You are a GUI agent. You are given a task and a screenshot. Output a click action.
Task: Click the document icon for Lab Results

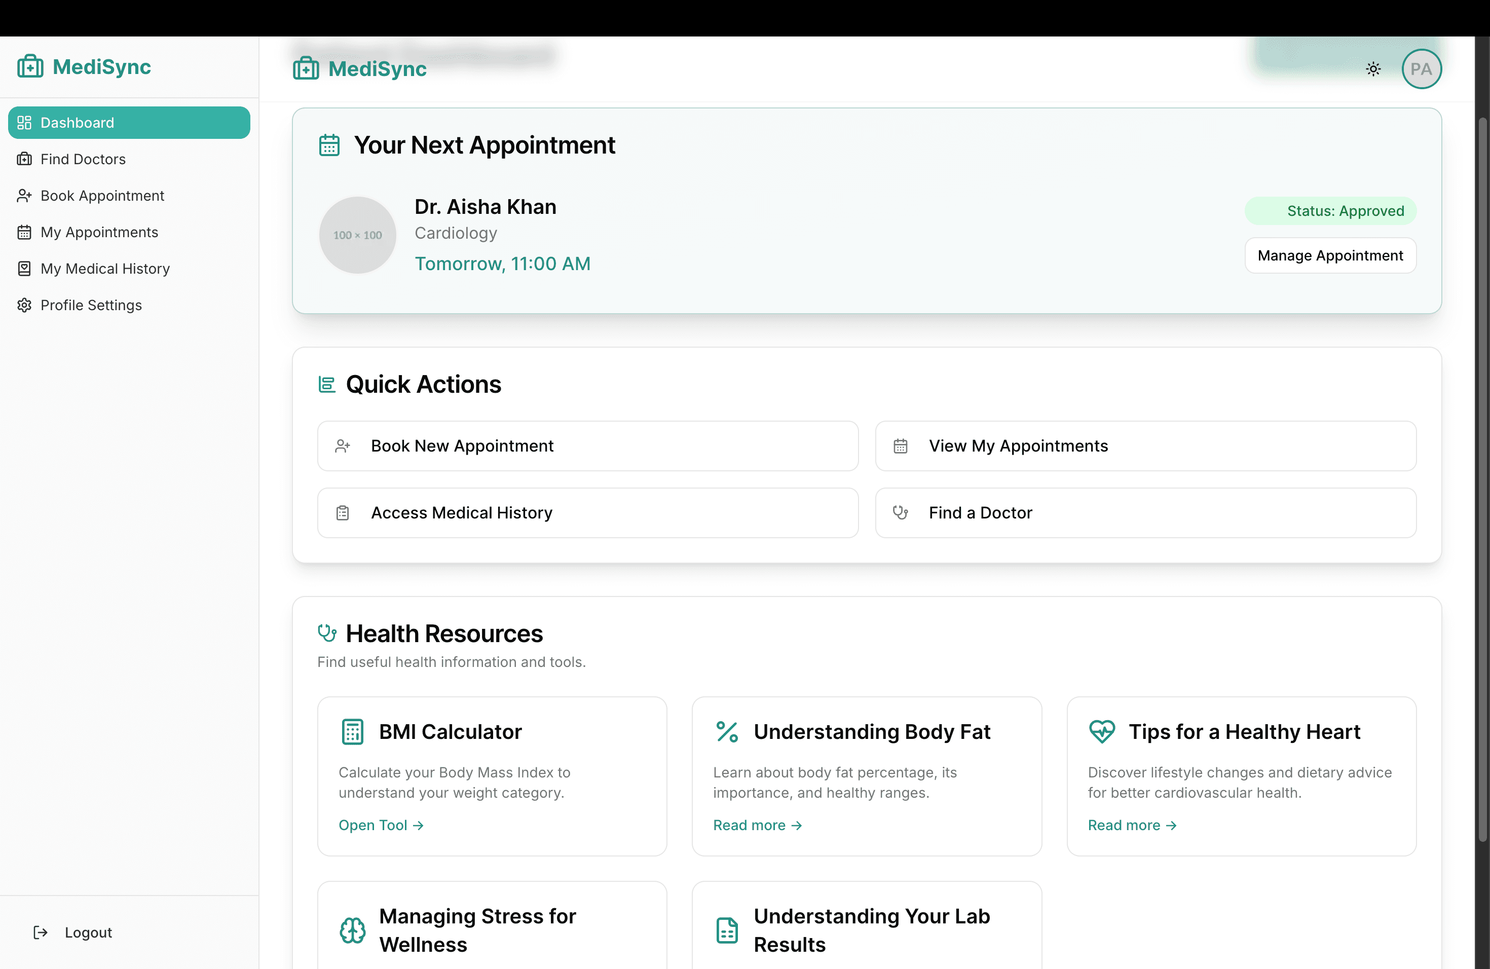pos(727,930)
